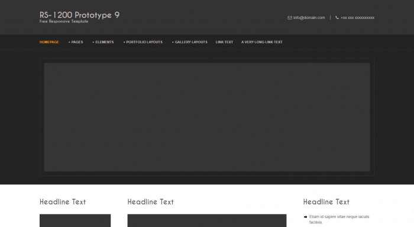
Task: Open A Very Long Link Text item
Action: pos(262,42)
